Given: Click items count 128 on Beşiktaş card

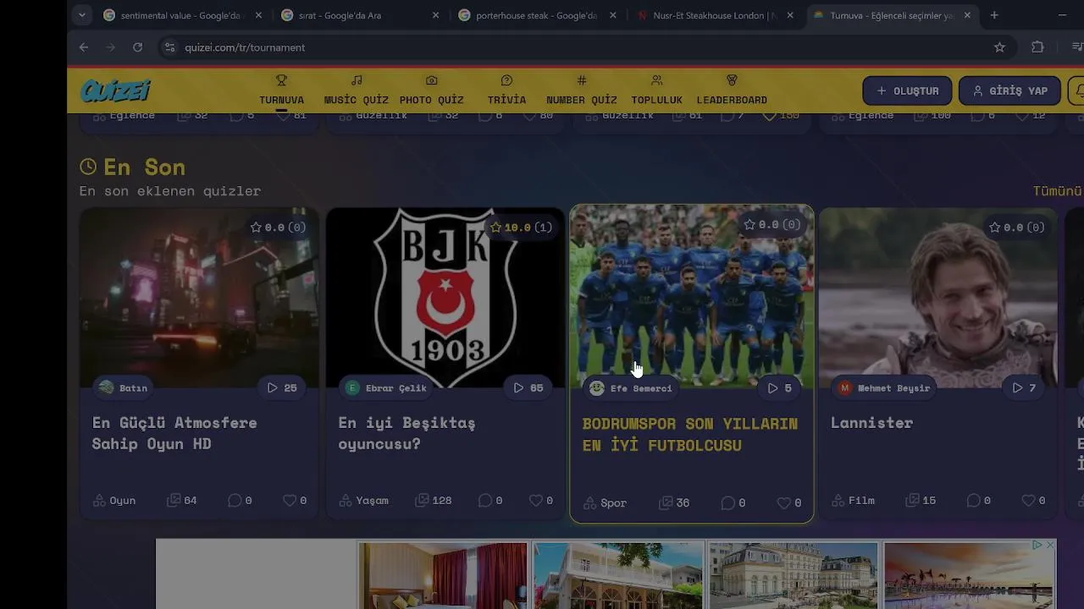Looking at the screenshot, I should [433, 501].
